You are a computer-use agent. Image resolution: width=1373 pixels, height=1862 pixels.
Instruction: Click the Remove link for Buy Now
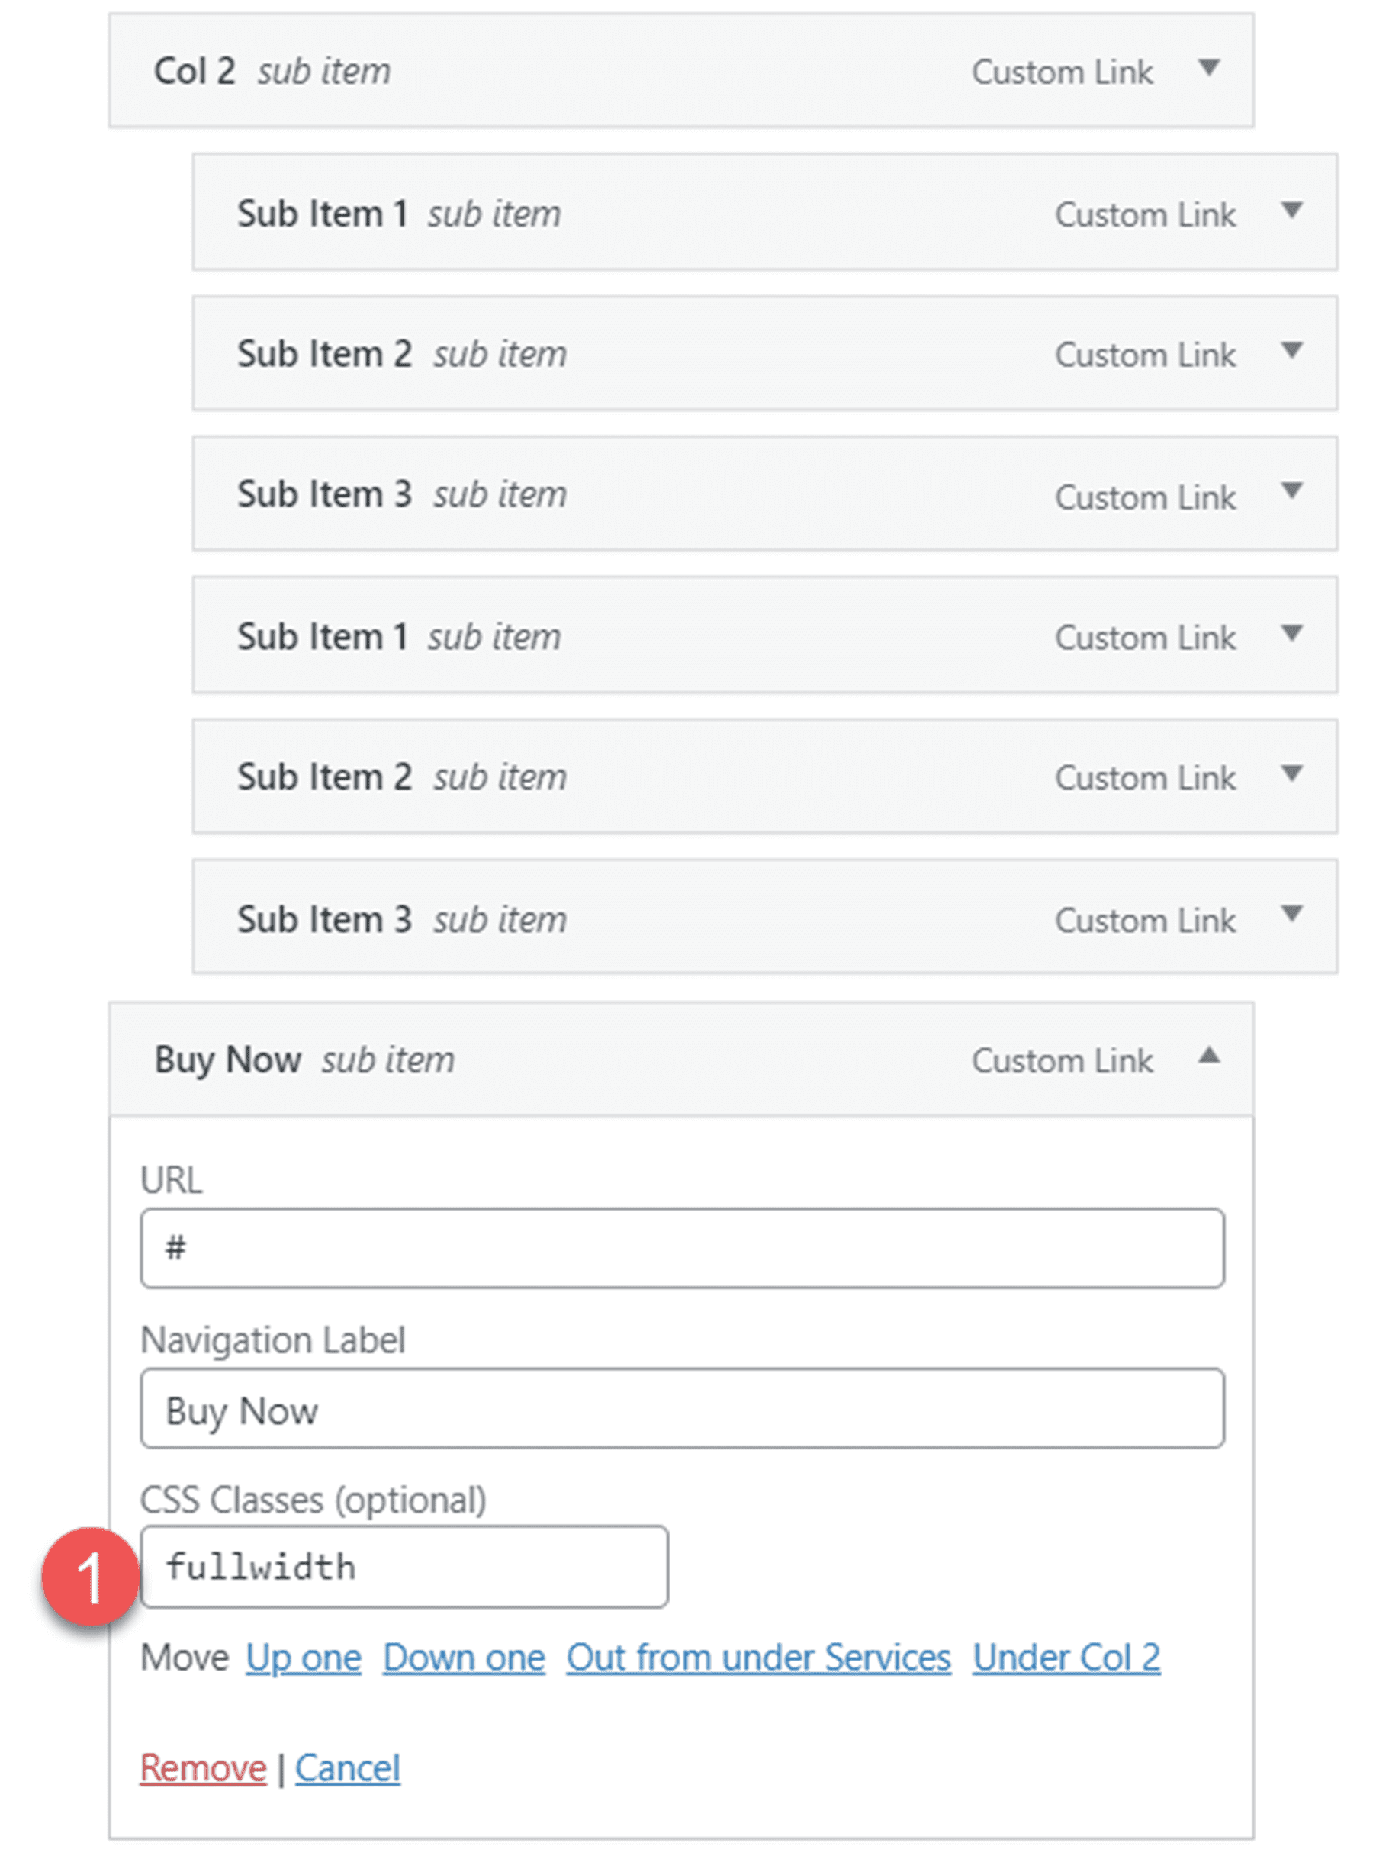coord(203,1767)
